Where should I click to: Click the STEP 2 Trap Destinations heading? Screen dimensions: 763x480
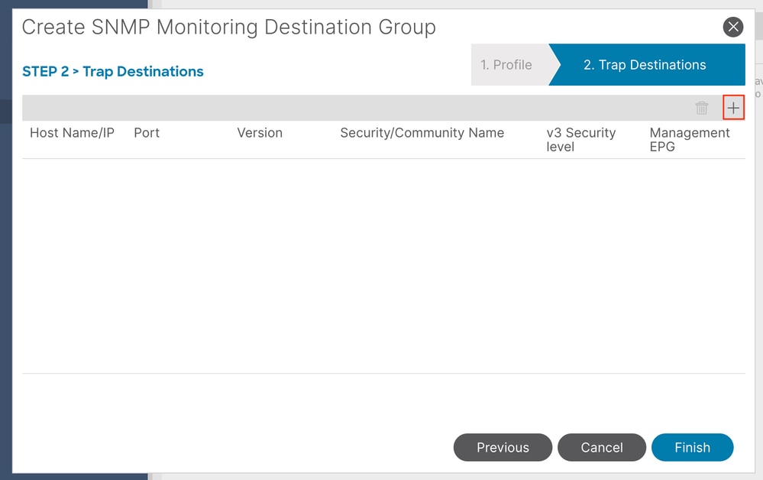tap(113, 72)
